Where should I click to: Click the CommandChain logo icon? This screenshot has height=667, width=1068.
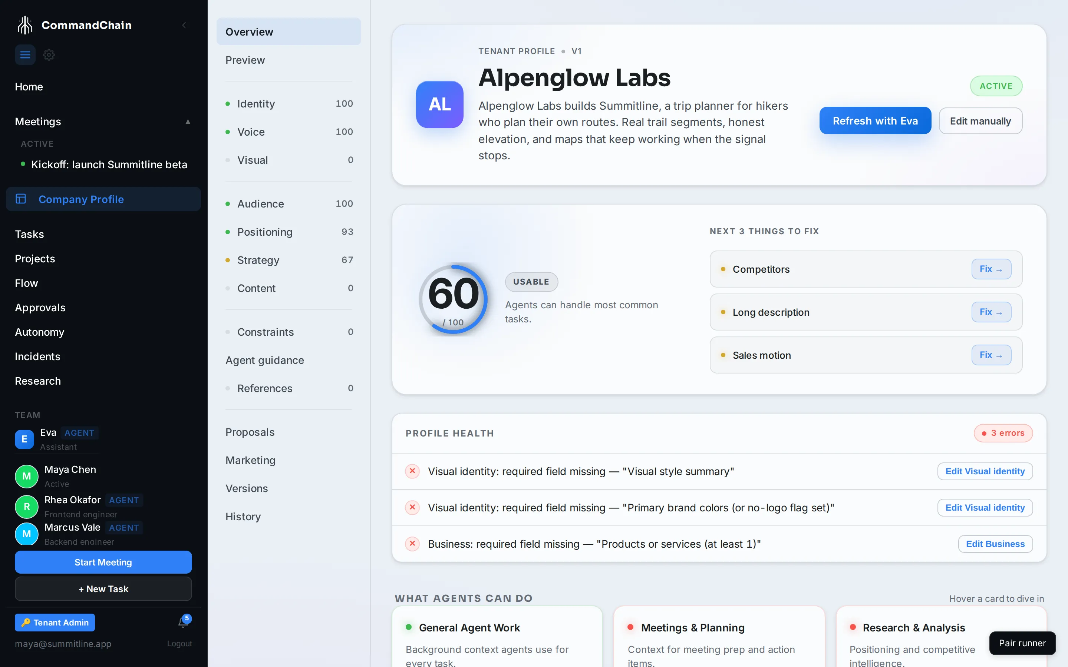click(x=25, y=25)
